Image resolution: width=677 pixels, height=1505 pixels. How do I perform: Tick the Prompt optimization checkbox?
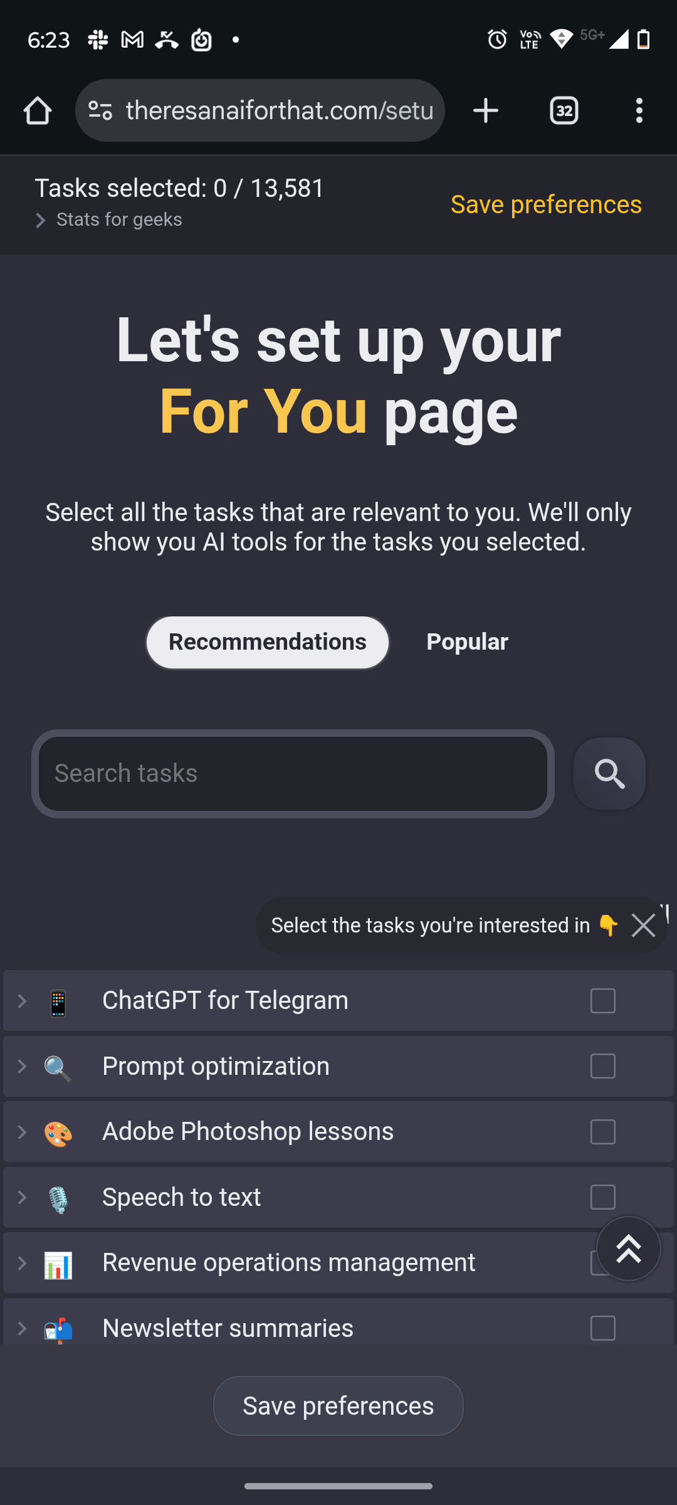tap(603, 1066)
